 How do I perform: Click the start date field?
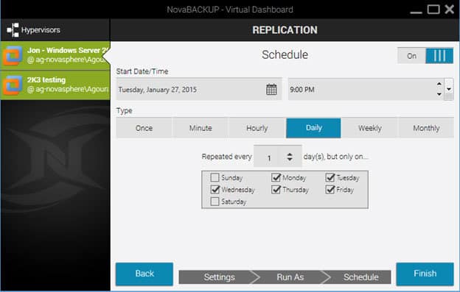199,89
